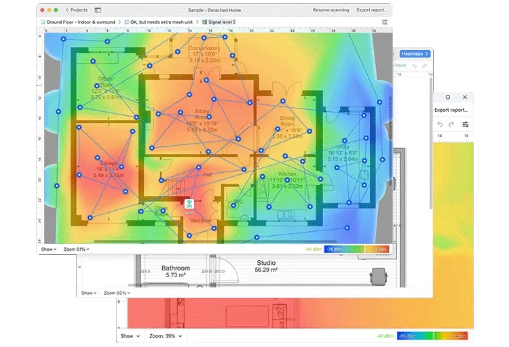The width and height of the screenshot is (509, 347).
Task: Go back to Projects in front window
Action: (77, 10)
